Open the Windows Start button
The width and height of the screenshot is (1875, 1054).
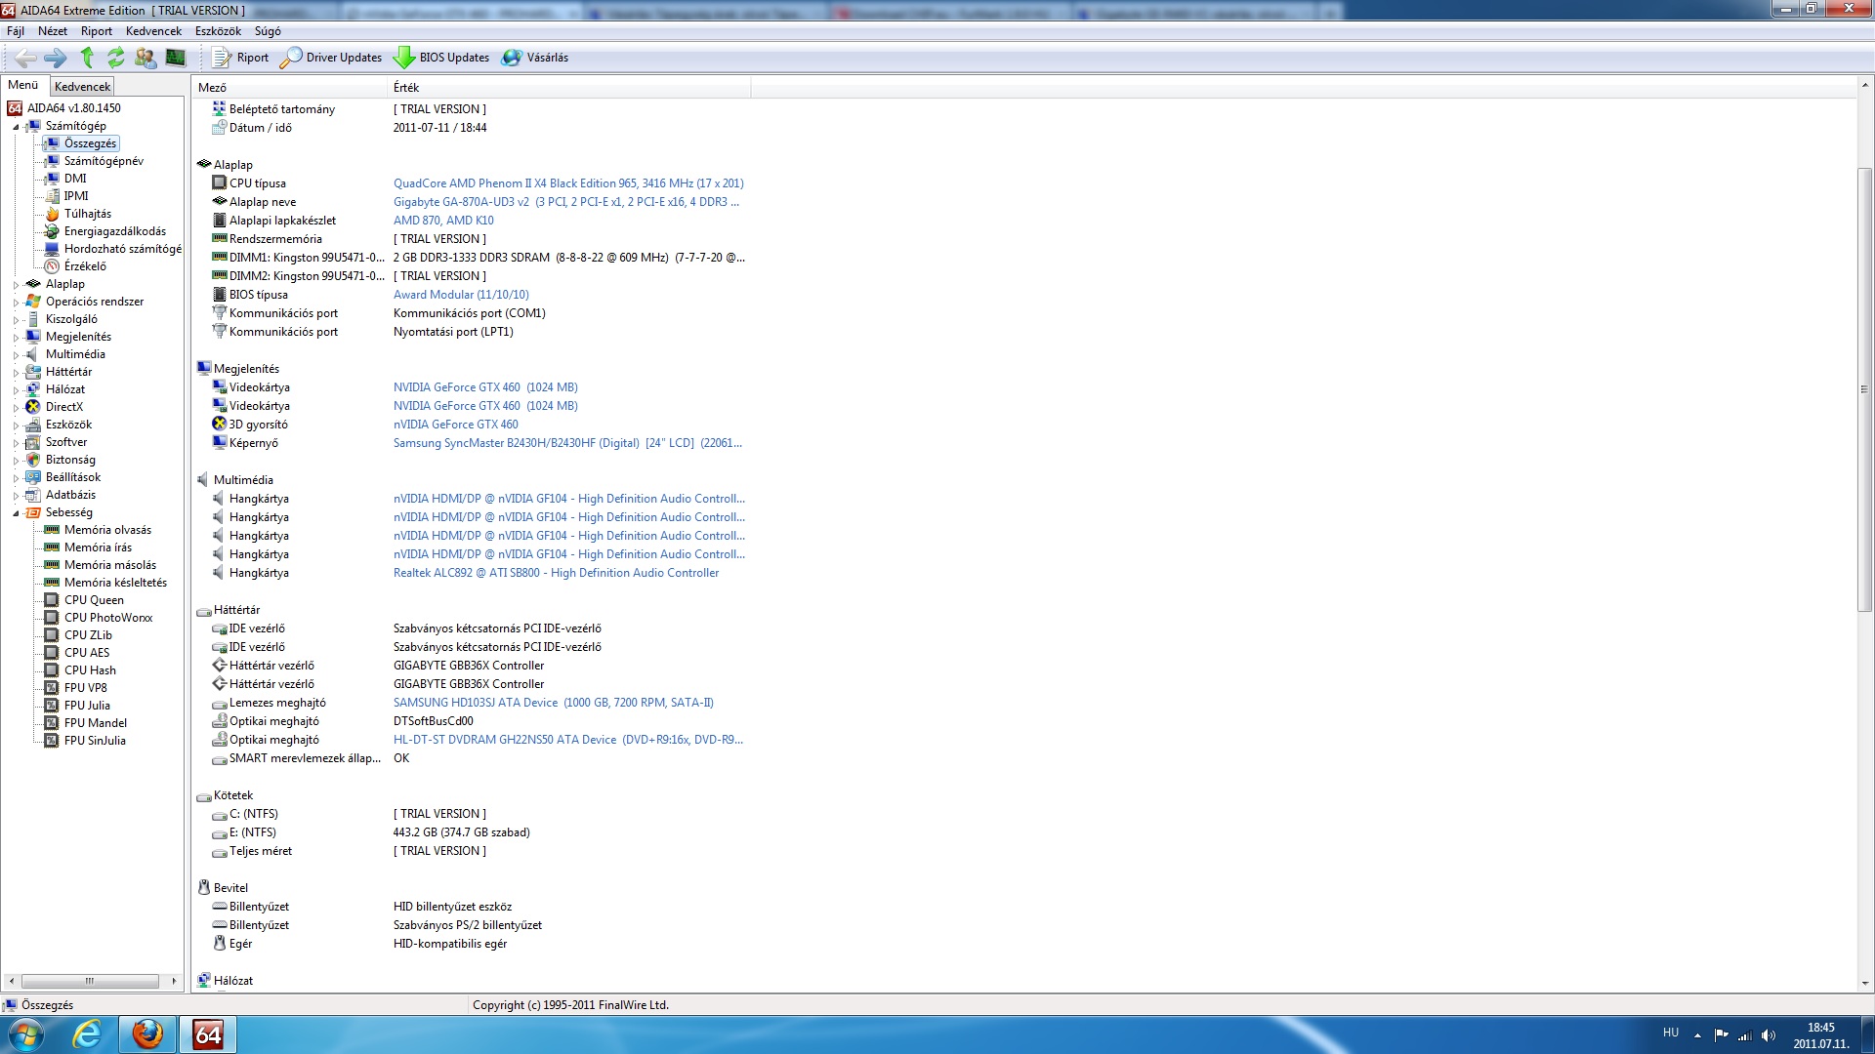coord(26,1034)
